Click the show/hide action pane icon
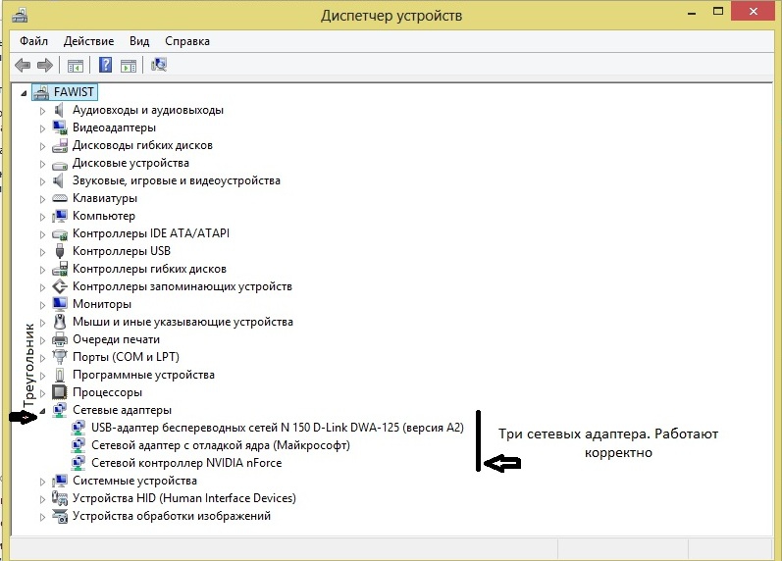Viewport: 782px width, 561px height. coord(128,66)
